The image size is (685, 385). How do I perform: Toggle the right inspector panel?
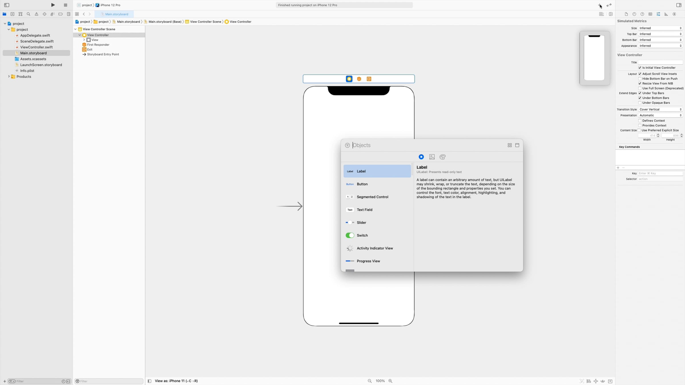pos(679,5)
